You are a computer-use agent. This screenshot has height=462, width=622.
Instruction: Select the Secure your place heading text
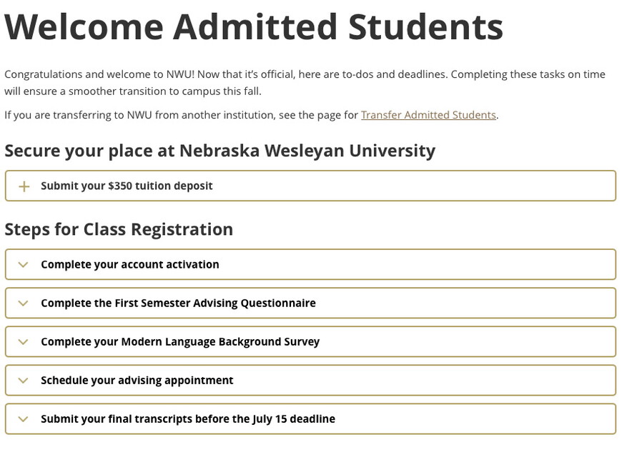220,151
